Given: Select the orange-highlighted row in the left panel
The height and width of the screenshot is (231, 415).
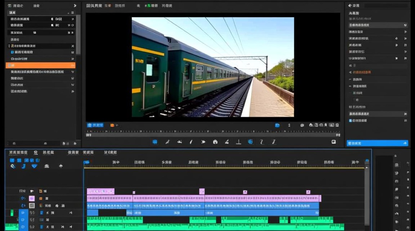Looking at the screenshot, I should pyautogui.click(x=40, y=65).
